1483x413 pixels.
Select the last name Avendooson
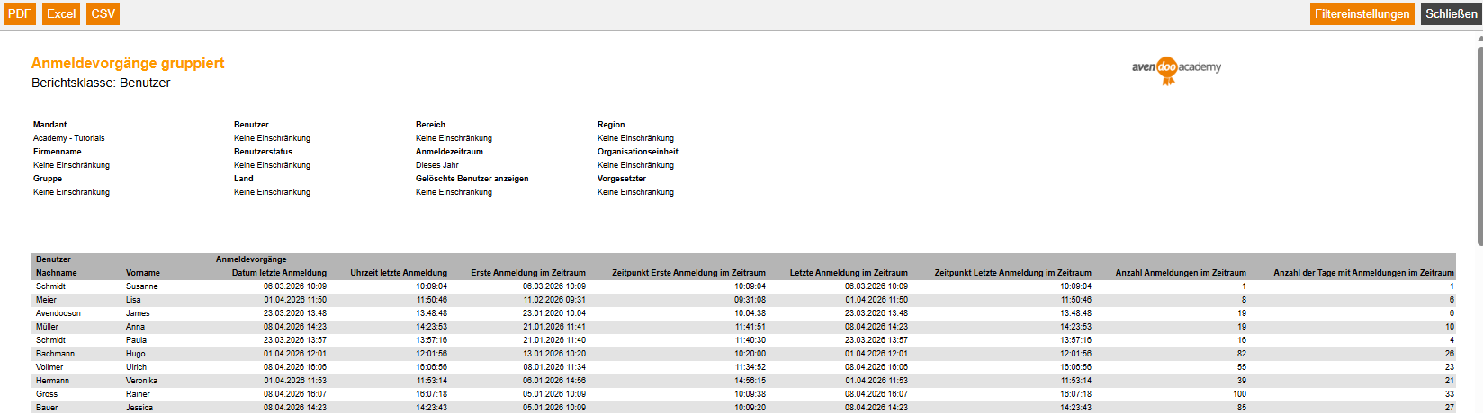(x=58, y=313)
